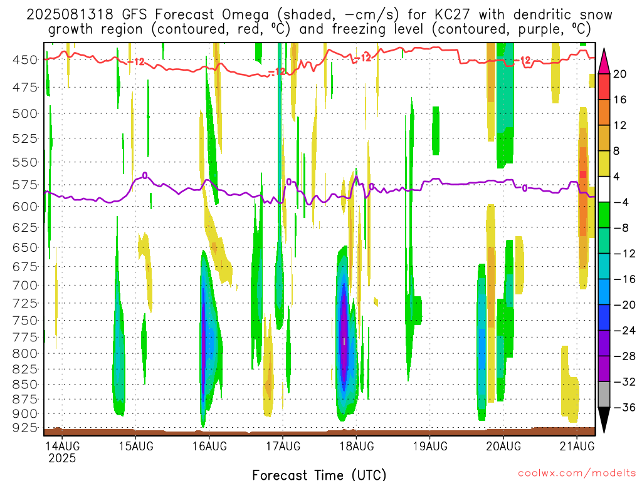642x481 pixels.
Task: Select the colorbar value label -32
Action: [624, 382]
